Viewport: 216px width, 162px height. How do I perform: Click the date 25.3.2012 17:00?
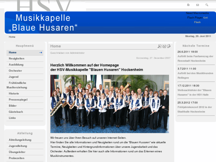pyautogui.click(x=187, y=103)
